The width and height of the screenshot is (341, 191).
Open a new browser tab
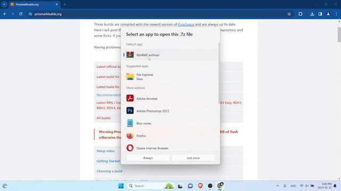click(x=64, y=4)
